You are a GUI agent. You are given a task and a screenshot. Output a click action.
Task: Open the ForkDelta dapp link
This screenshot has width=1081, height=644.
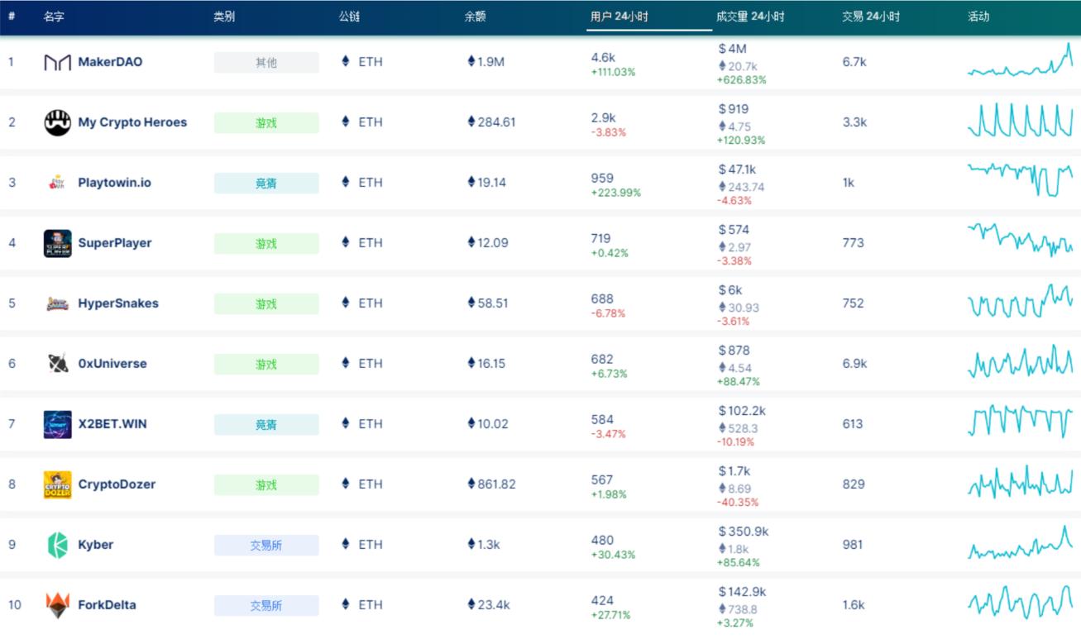[x=107, y=605]
